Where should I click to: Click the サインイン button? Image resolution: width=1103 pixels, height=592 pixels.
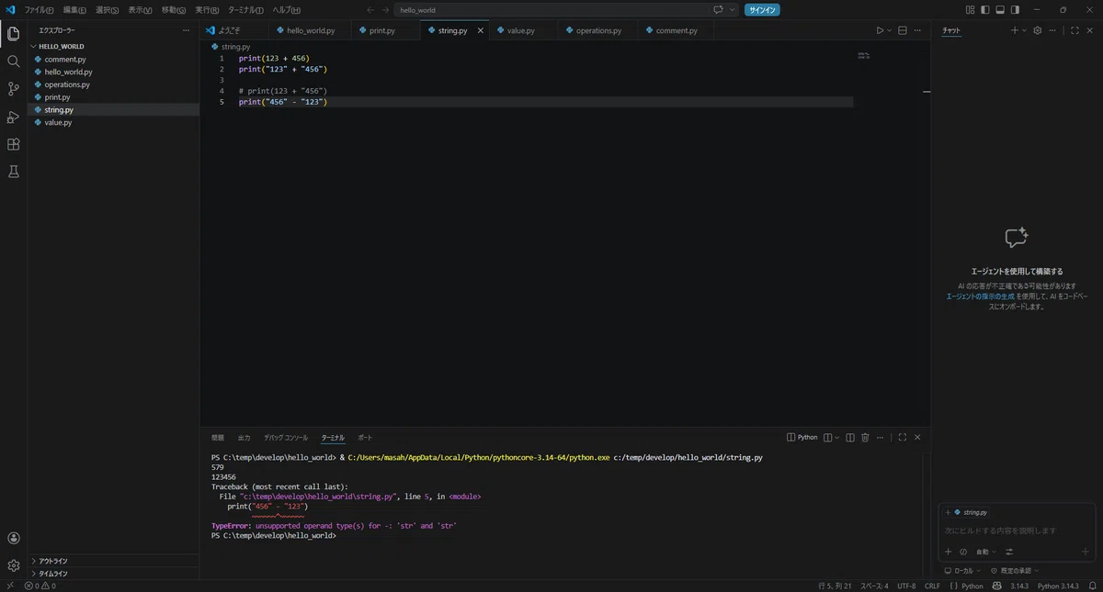762,10
